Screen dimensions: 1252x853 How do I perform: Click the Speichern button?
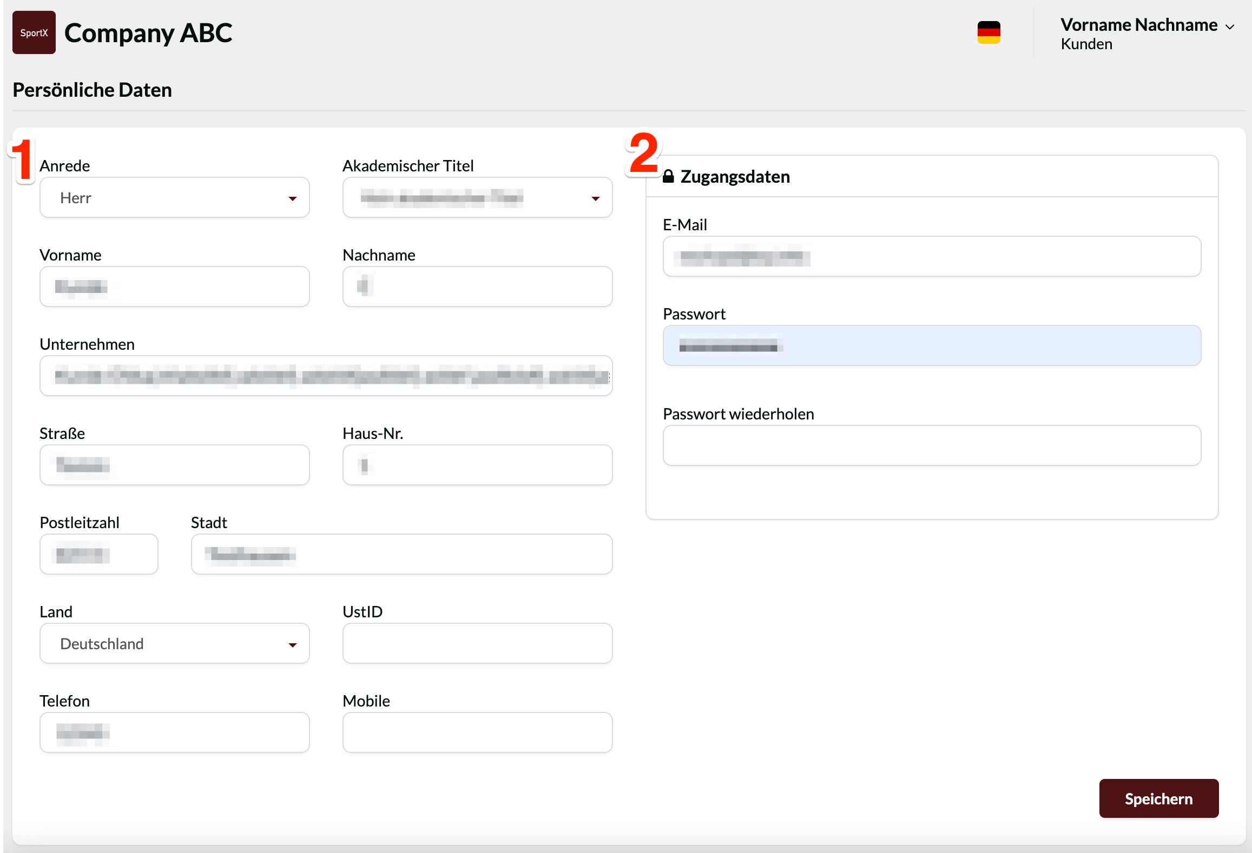pos(1158,798)
